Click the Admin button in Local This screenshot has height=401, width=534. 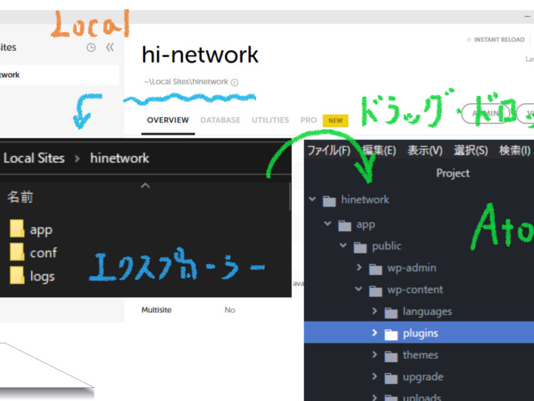pos(486,113)
